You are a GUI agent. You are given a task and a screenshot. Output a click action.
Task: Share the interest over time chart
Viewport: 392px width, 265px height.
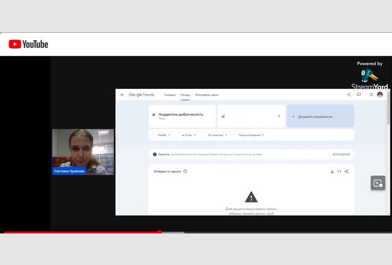346,171
